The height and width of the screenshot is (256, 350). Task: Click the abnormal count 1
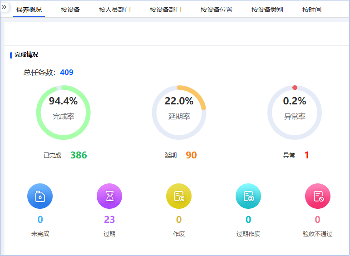307,155
